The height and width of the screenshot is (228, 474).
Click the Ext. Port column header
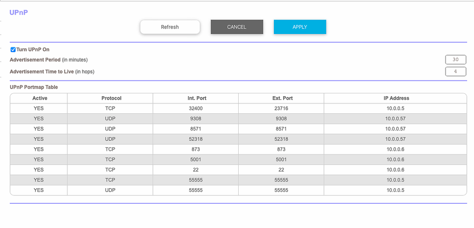click(281, 99)
